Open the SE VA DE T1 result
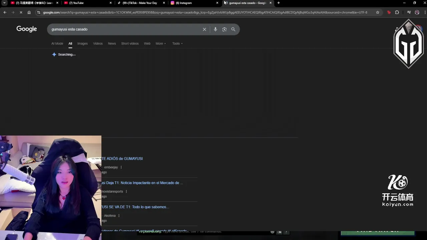Viewport: 427px width, 240px height. click(x=135, y=207)
